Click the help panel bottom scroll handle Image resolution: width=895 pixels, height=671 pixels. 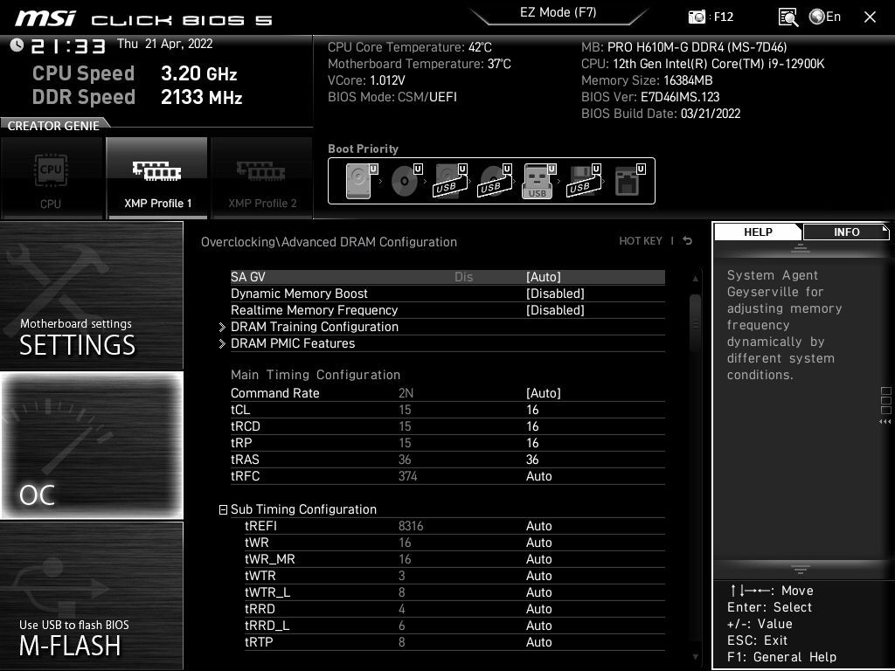[801, 570]
